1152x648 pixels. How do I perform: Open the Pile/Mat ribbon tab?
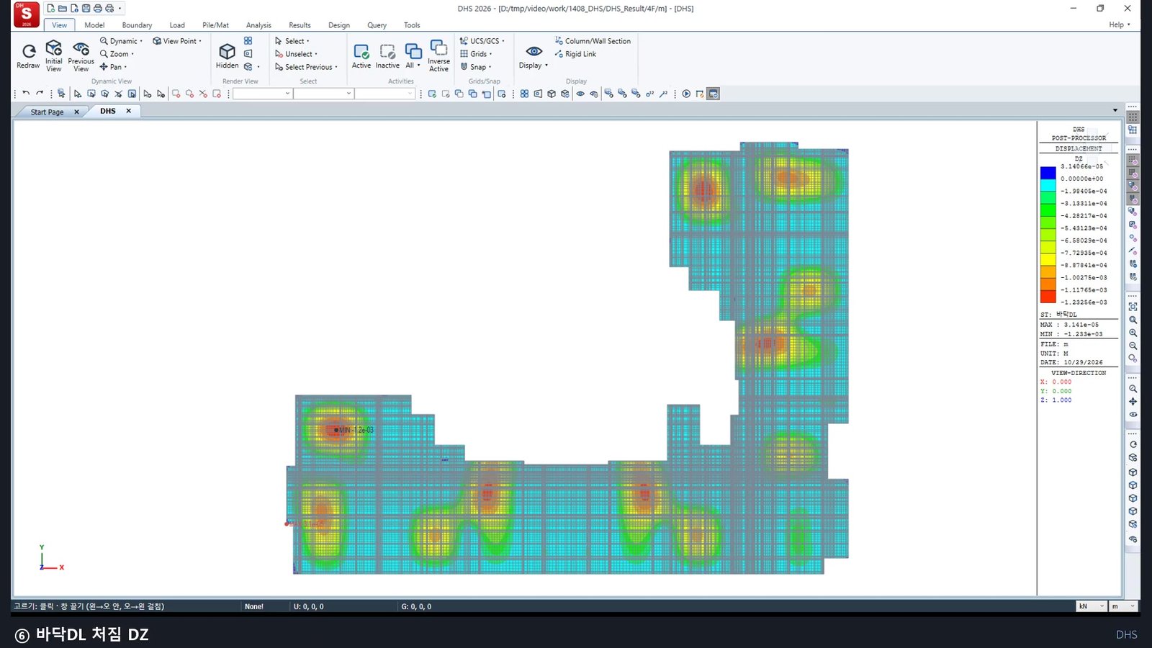pos(215,25)
